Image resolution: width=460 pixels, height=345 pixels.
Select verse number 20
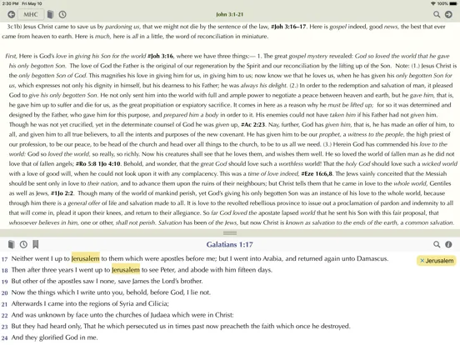pos(4,293)
